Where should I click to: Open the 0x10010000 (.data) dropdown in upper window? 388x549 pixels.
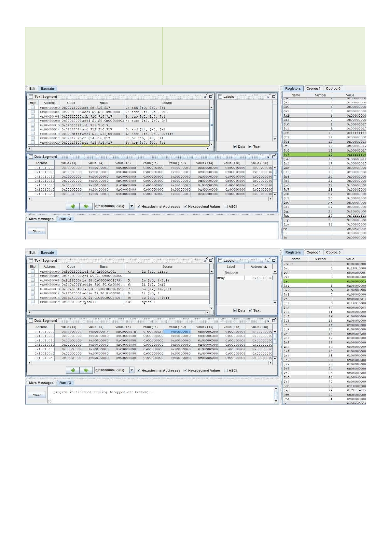(x=132, y=206)
